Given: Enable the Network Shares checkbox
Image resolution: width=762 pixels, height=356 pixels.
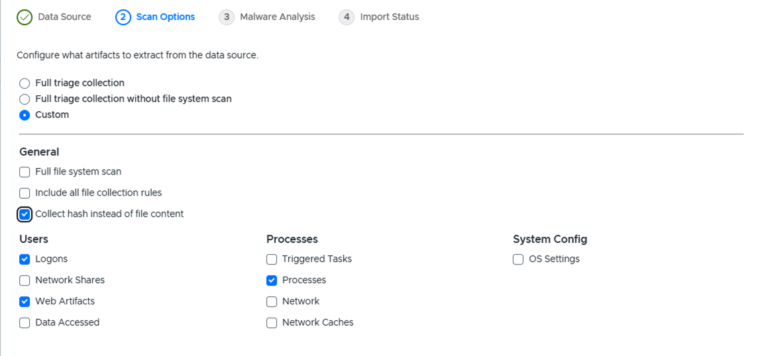Looking at the screenshot, I should coord(25,281).
